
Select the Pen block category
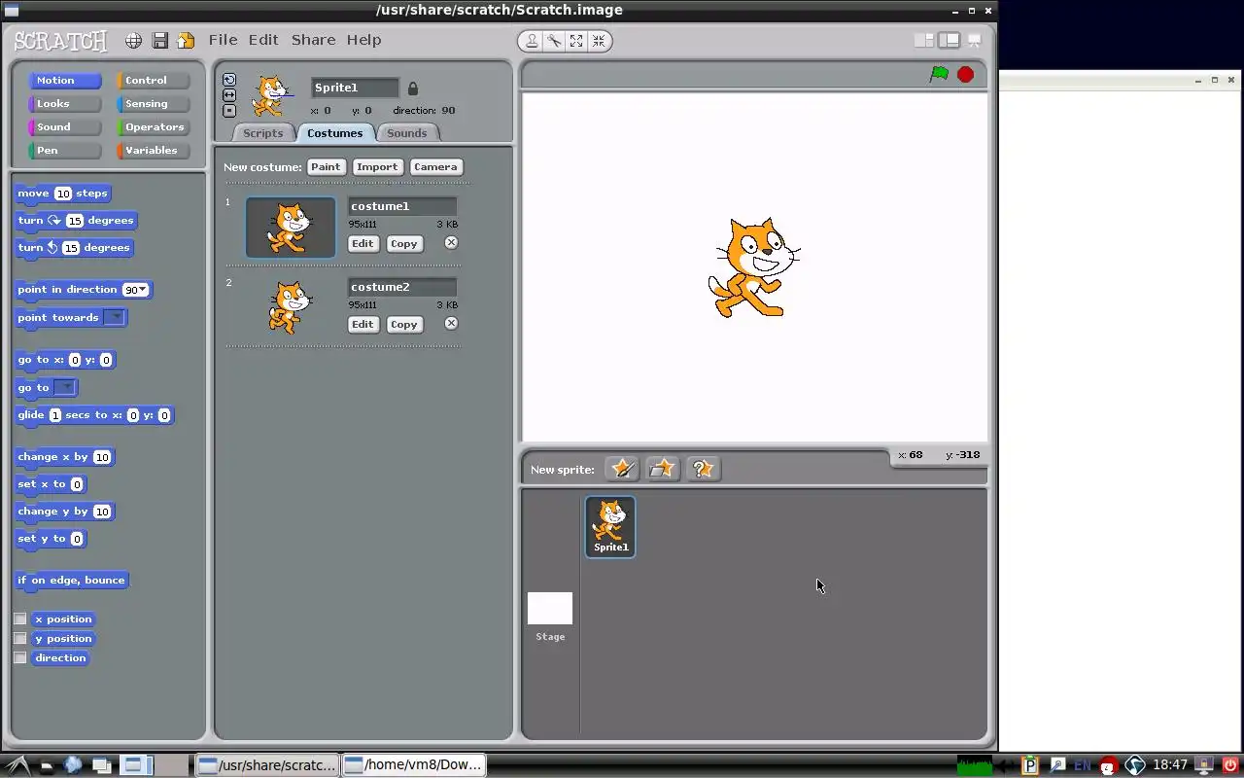tap(64, 151)
